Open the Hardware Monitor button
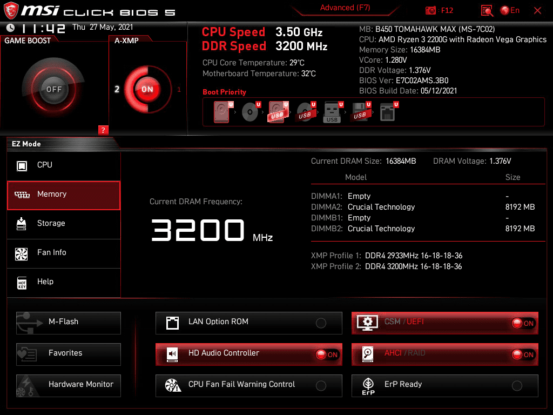553x415 pixels. pyautogui.click(x=69, y=386)
